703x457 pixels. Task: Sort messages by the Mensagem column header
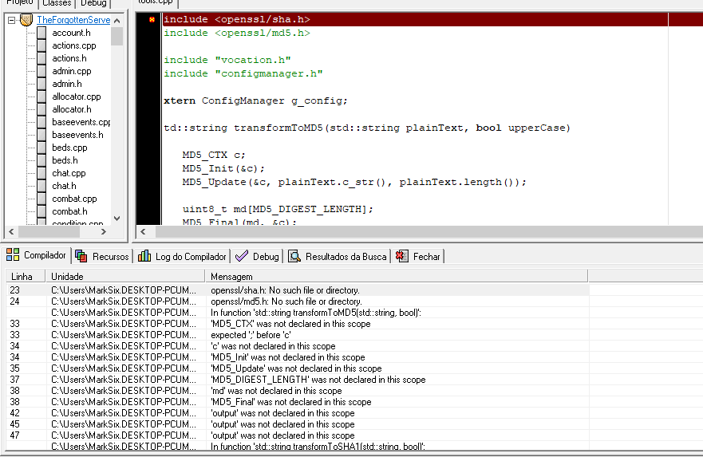(397, 277)
